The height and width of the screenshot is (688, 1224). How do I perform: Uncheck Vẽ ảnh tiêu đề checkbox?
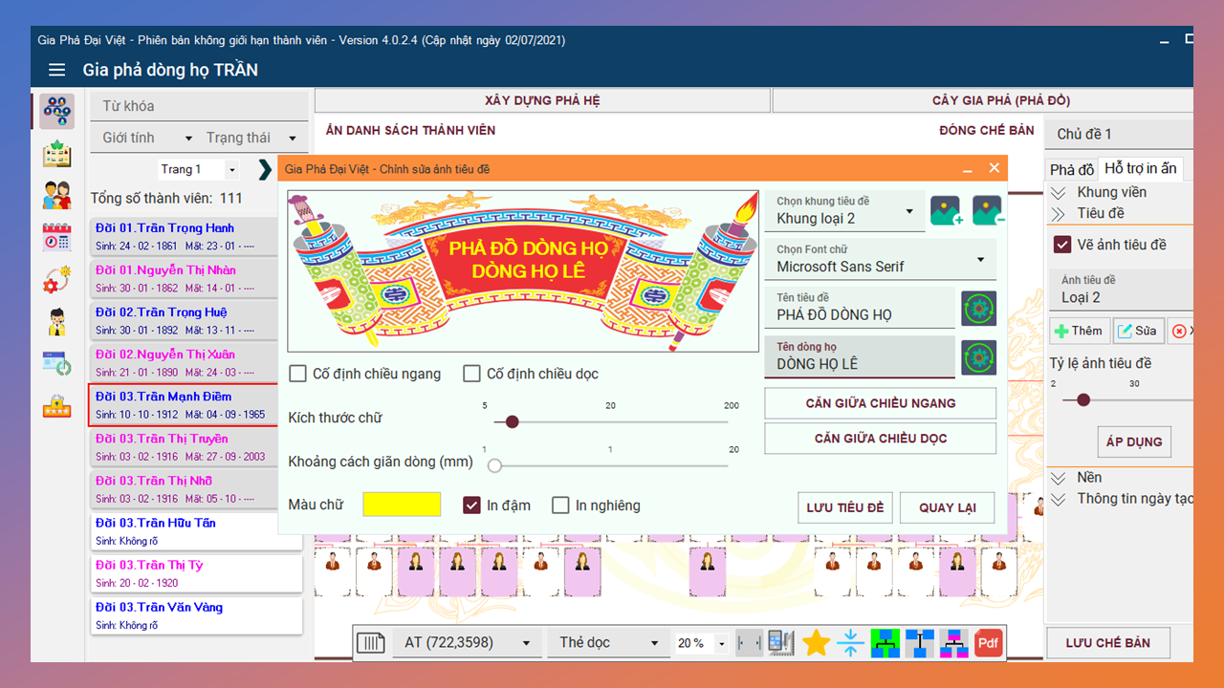(1062, 245)
